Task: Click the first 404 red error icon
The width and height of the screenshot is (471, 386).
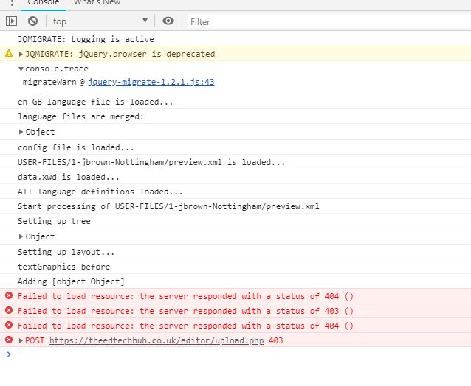Action: [9, 295]
